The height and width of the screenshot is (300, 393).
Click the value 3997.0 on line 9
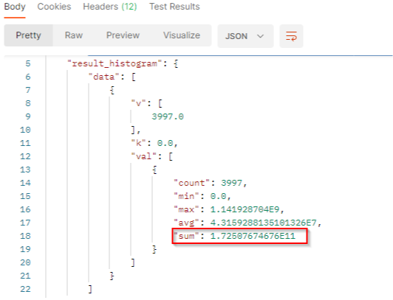coord(168,116)
